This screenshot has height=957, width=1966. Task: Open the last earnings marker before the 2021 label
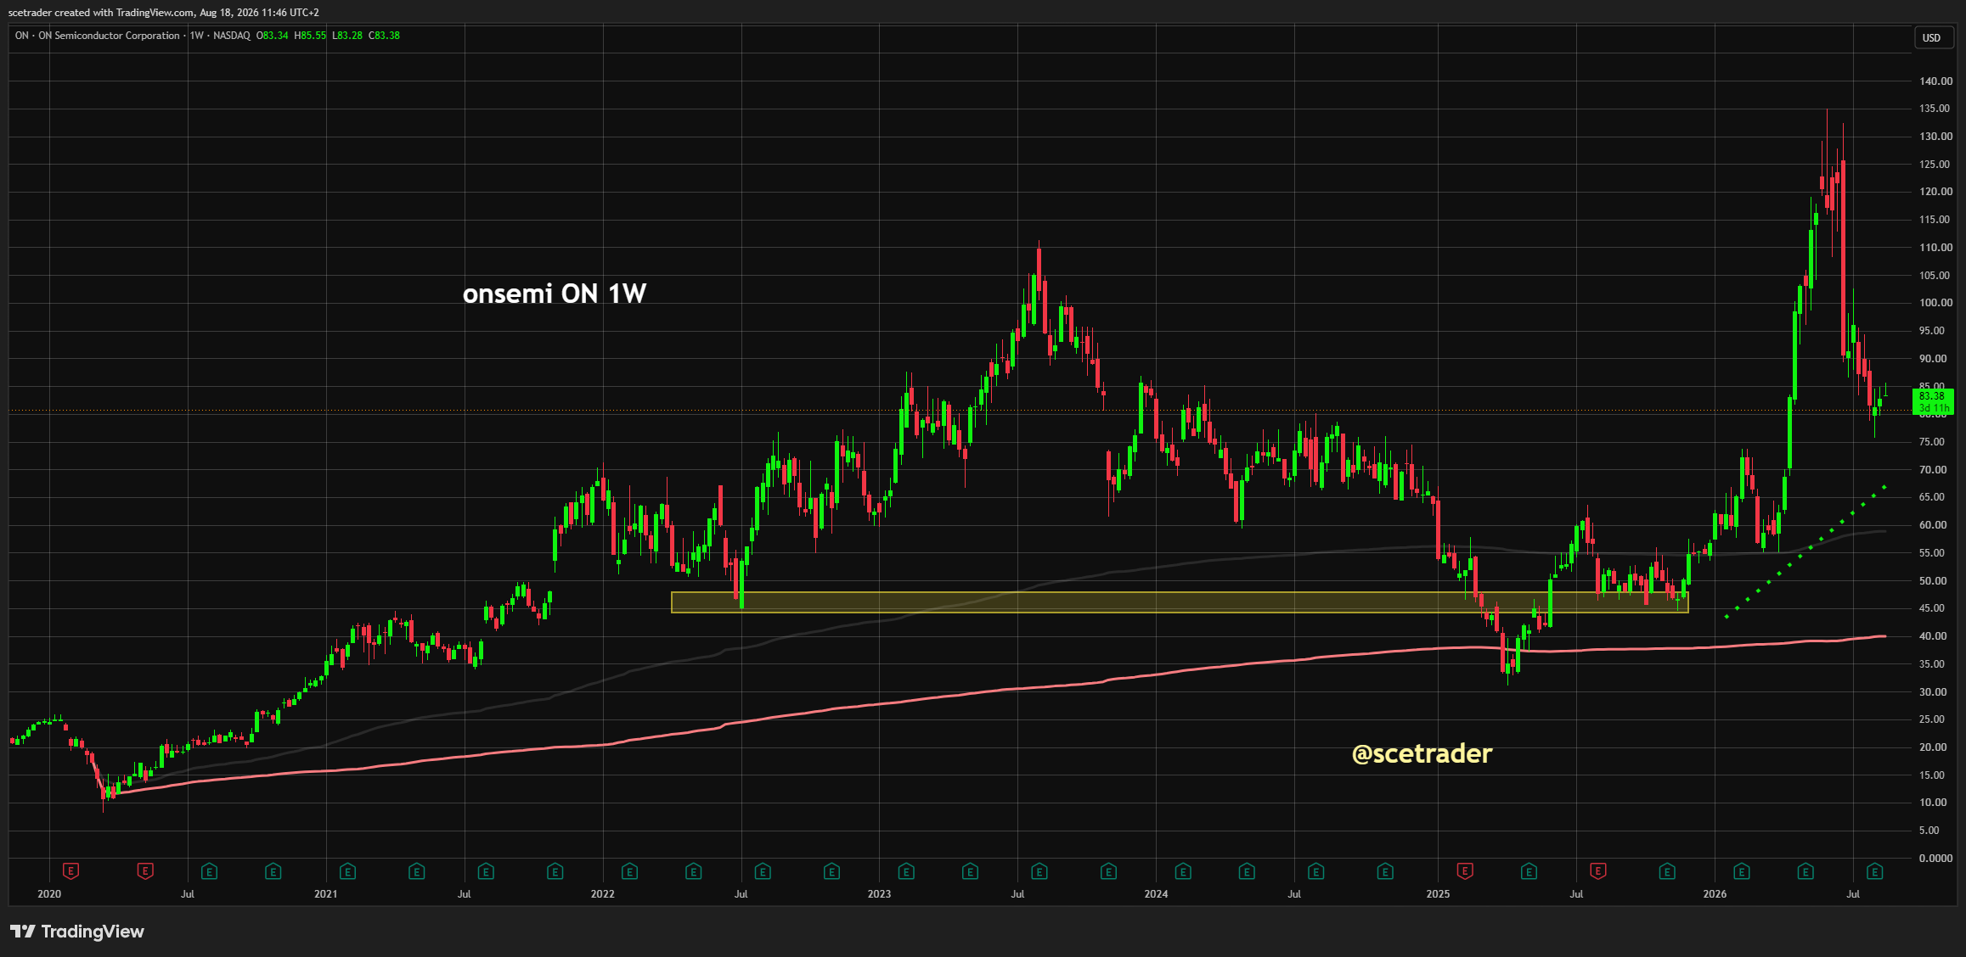click(x=273, y=870)
